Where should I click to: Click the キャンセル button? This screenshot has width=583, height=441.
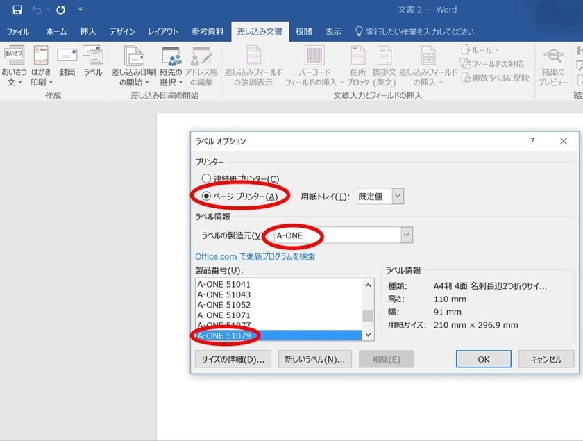(x=546, y=359)
